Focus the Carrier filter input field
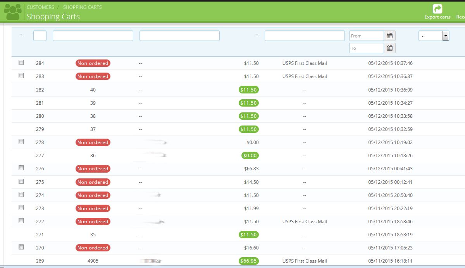This screenshot has width=465, height=268. (305, 36)
